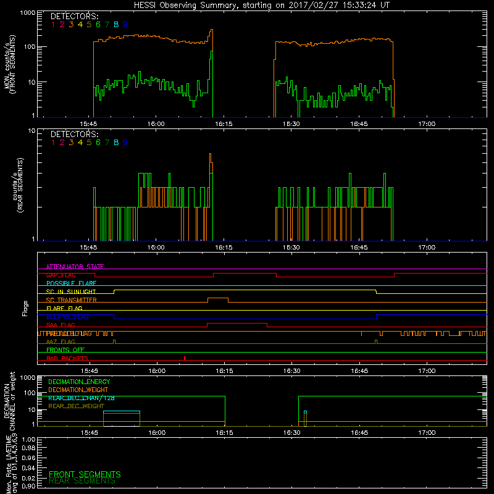Click the BAD_PACKETS flag label
Image resolution: width=494 pixels, height=494 pixels.
coord(67,358)
